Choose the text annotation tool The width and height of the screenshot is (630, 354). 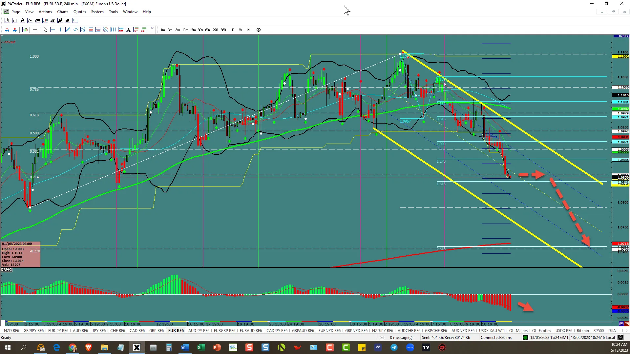[x=128, y=30]
